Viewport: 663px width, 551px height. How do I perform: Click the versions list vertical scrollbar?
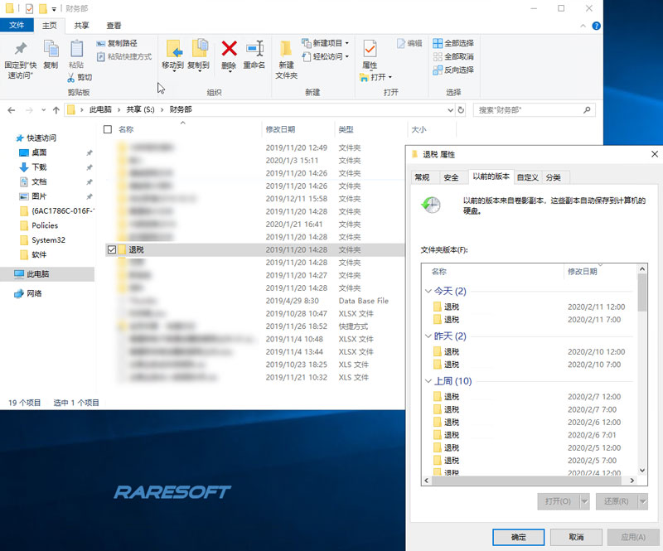641,373
